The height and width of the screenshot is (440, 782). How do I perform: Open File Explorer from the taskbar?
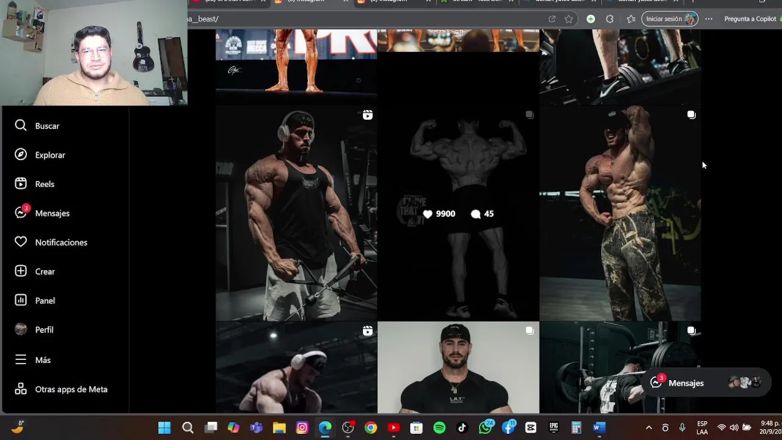tap(279, 428)
